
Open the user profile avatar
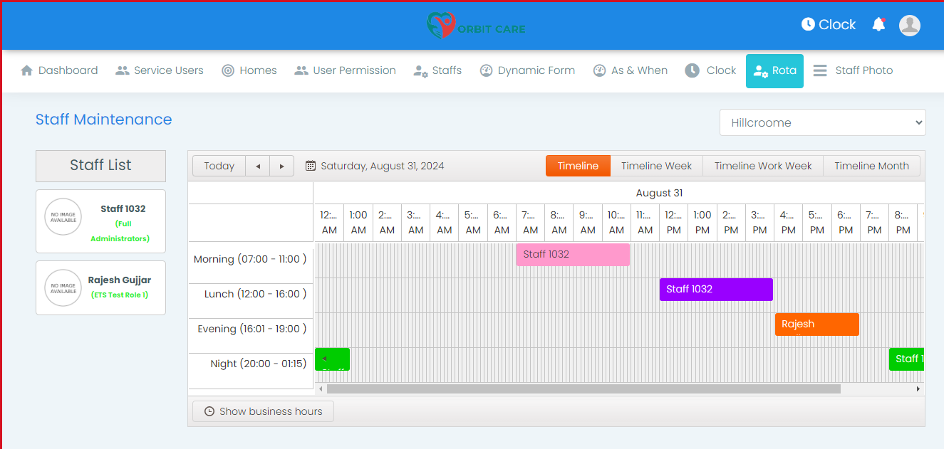pos(909,25)
